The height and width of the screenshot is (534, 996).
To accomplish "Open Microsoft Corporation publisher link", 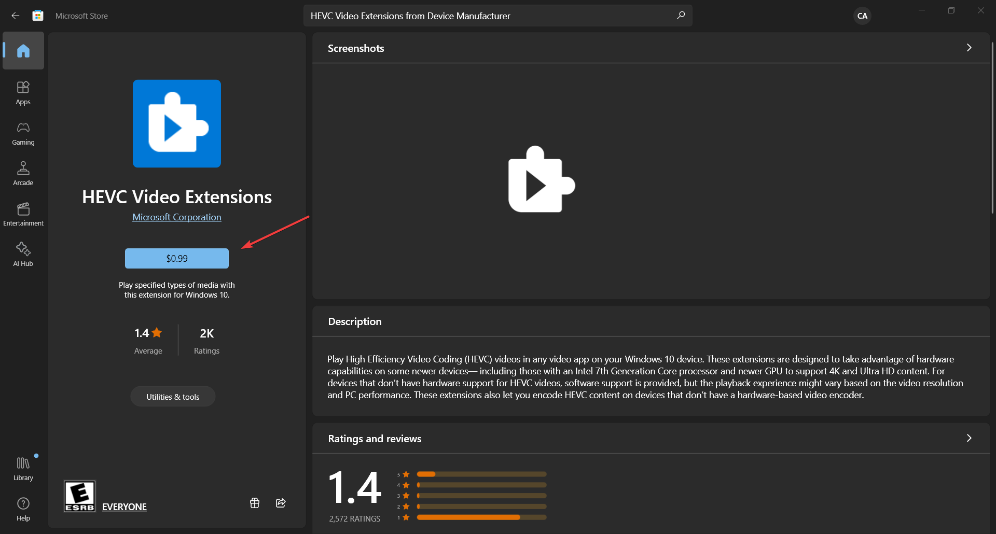I will coord(177,217).
